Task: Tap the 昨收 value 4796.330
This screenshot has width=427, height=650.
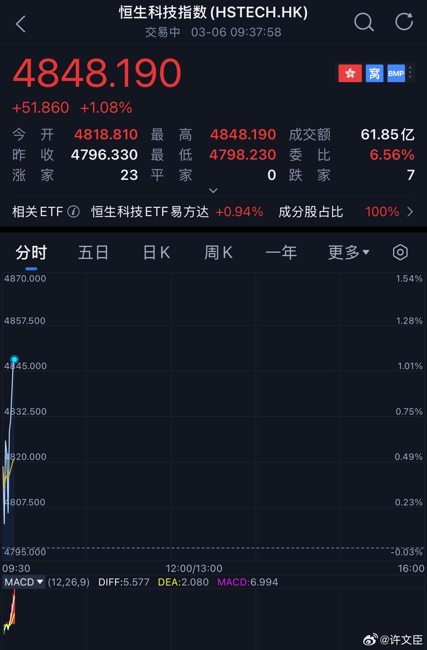Action: point(104,155)
